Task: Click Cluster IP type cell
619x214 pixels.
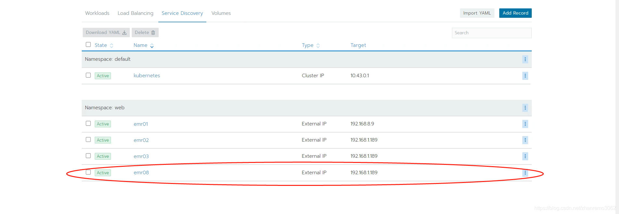Action: (x=313, y=76)
